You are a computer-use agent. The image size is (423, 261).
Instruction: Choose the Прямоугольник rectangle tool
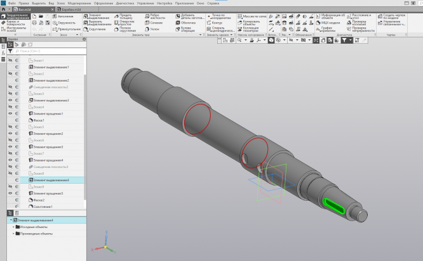point(67,29)
